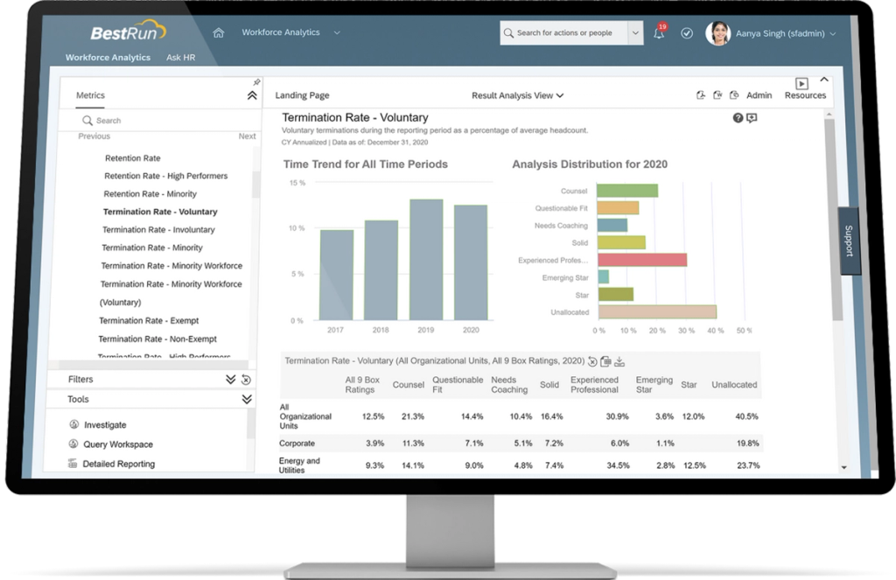Export the report to PDF
The width and height of the screenshot is (896, 580).
701,94
